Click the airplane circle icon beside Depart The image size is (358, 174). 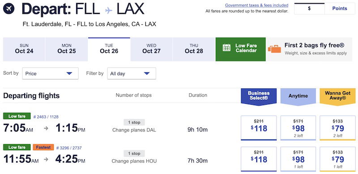[9, 9]
